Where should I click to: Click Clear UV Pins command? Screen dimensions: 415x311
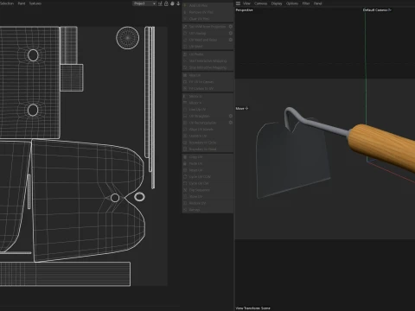(x=207, y=19)
